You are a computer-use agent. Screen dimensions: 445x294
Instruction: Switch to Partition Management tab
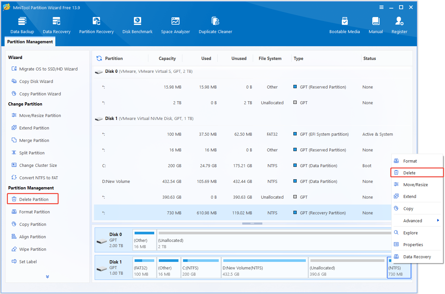pyautogui.click(x=30, y=42)
